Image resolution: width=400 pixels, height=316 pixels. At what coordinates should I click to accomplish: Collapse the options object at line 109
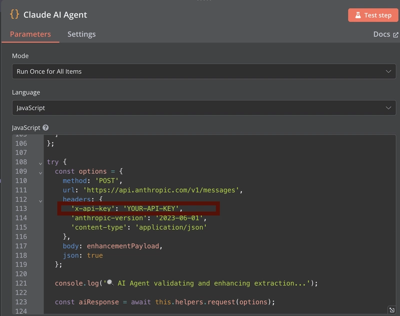point(40,173)
